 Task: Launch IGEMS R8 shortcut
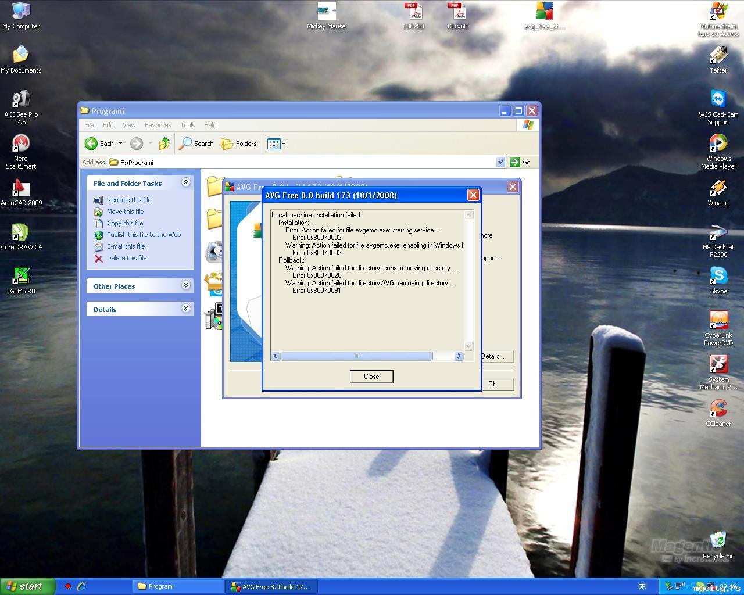[21, 281]
